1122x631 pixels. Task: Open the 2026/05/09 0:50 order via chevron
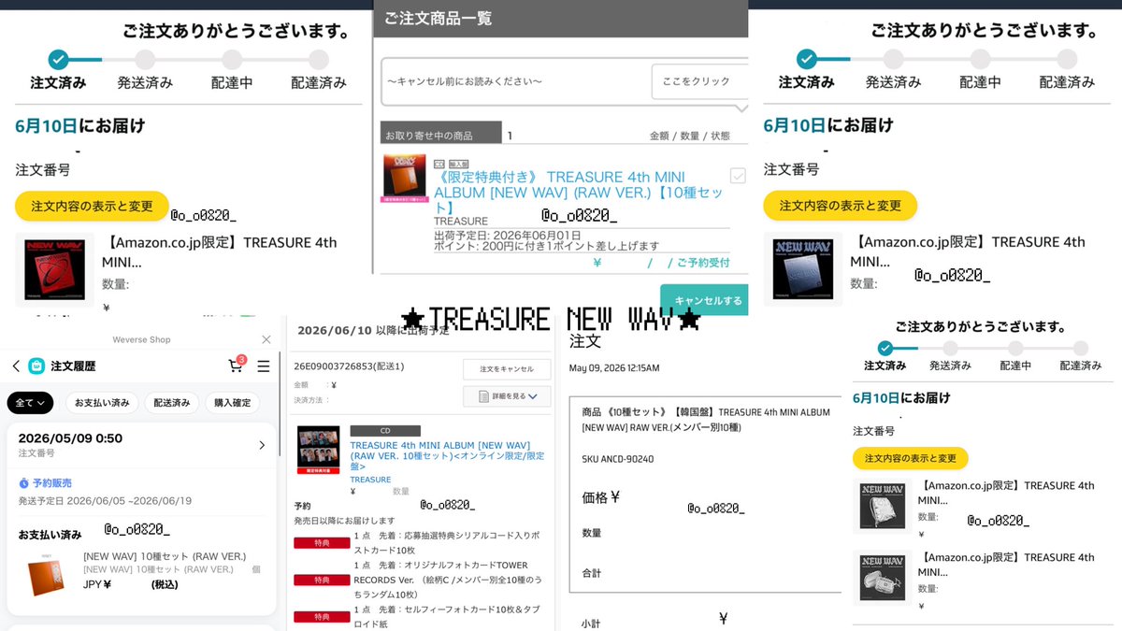[262, 445]
